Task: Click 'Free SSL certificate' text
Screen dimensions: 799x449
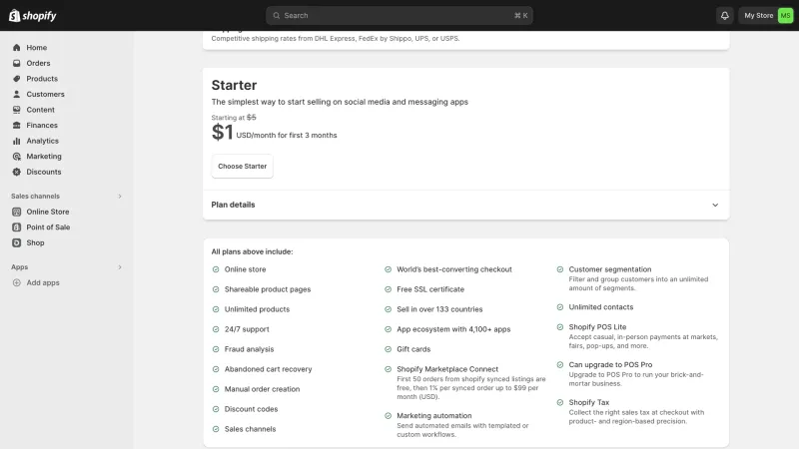Action: [430, 289]
